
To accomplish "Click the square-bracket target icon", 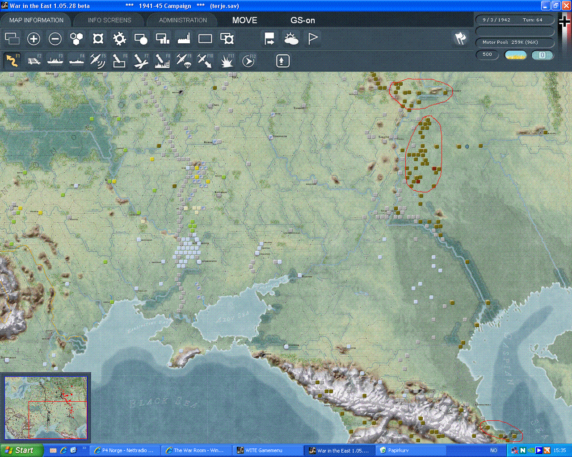I will click(98, 39).
